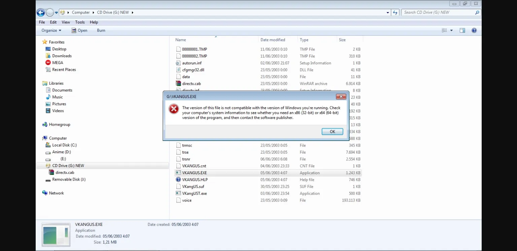Expand the Organize dropdown menu
The image size is (517, 251).
pos(51,30)
